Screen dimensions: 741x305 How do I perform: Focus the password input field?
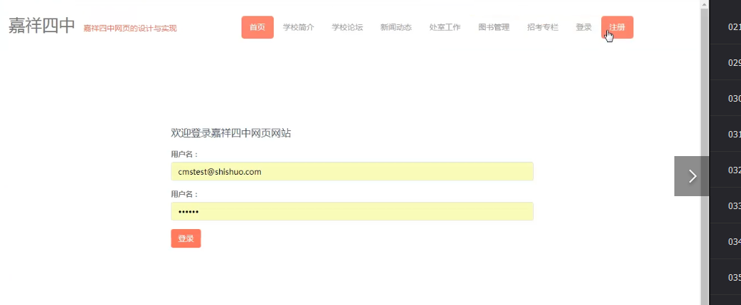pos(352,211)
